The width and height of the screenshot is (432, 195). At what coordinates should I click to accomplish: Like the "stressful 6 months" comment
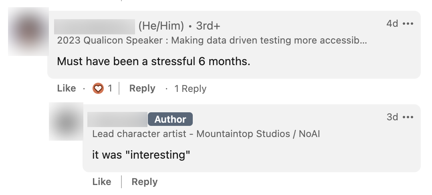click(x=67, y=88)
